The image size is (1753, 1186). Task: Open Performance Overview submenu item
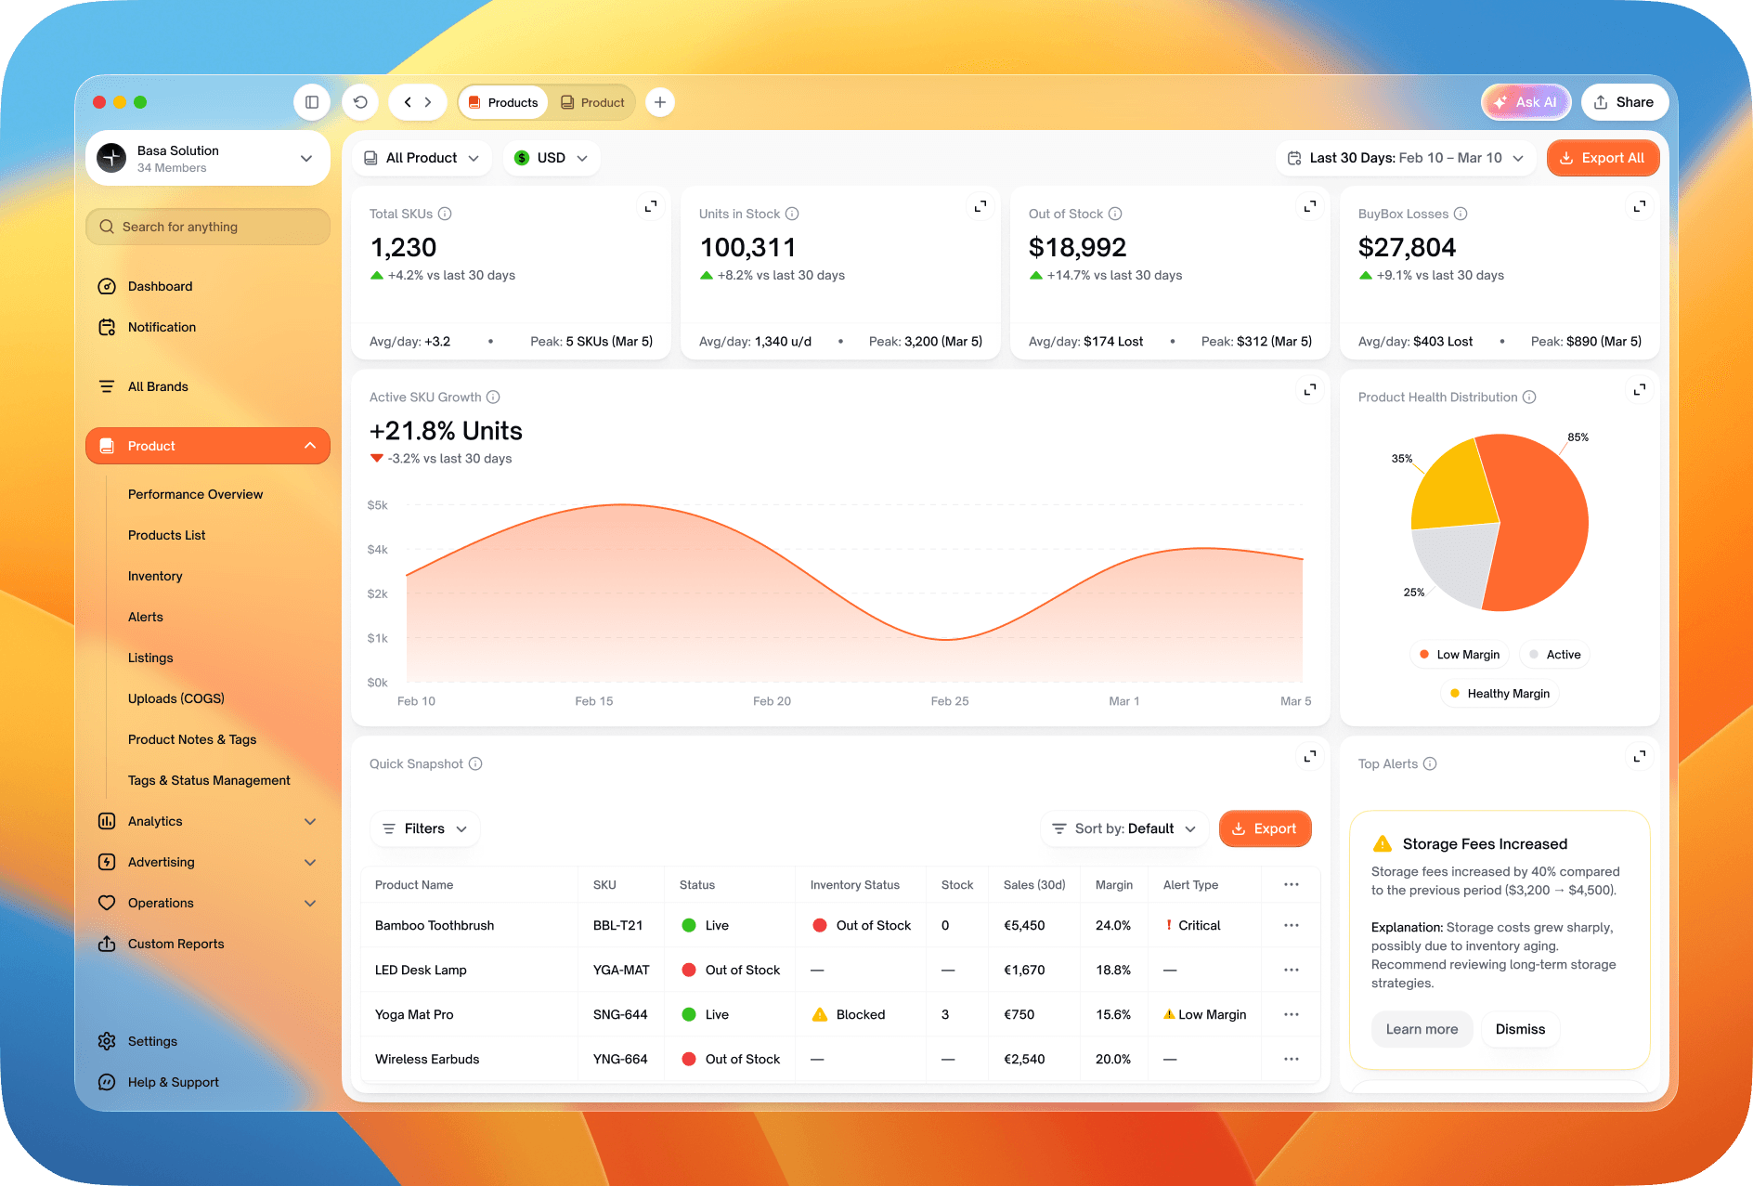pyautogui.click(x=195, y=494)
